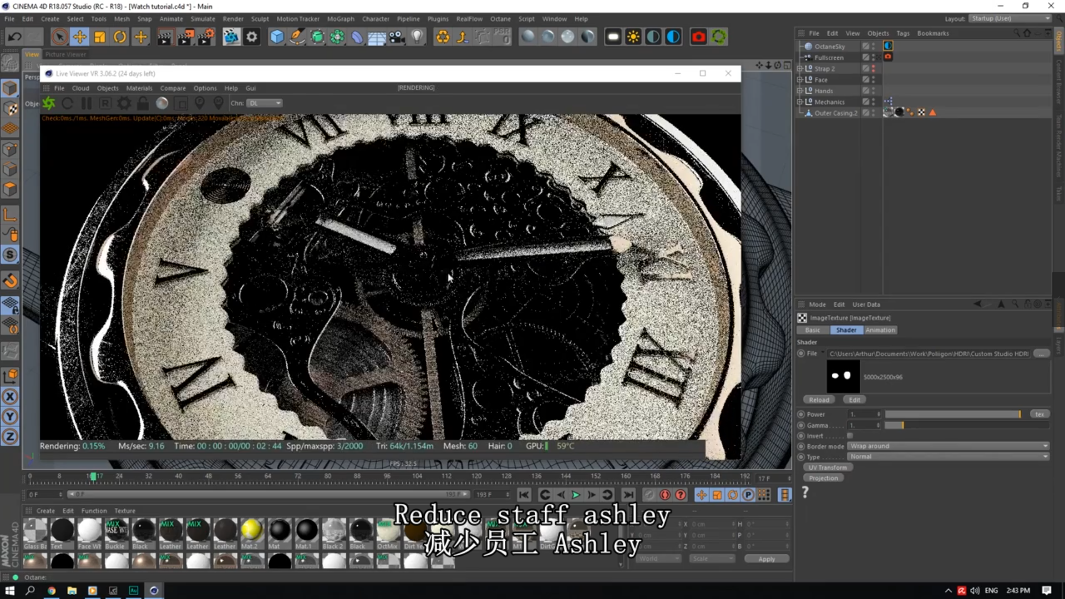Toggle Face object visibility dots
Screen dimensions: 1065x599
pyautogui.click(x=874, y=80)
